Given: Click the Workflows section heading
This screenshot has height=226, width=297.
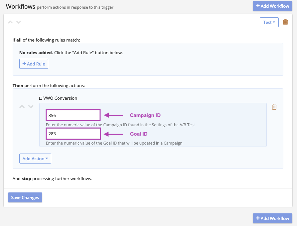Looking at the screenshot, I should pyautogui.click(x=20, y=6).
